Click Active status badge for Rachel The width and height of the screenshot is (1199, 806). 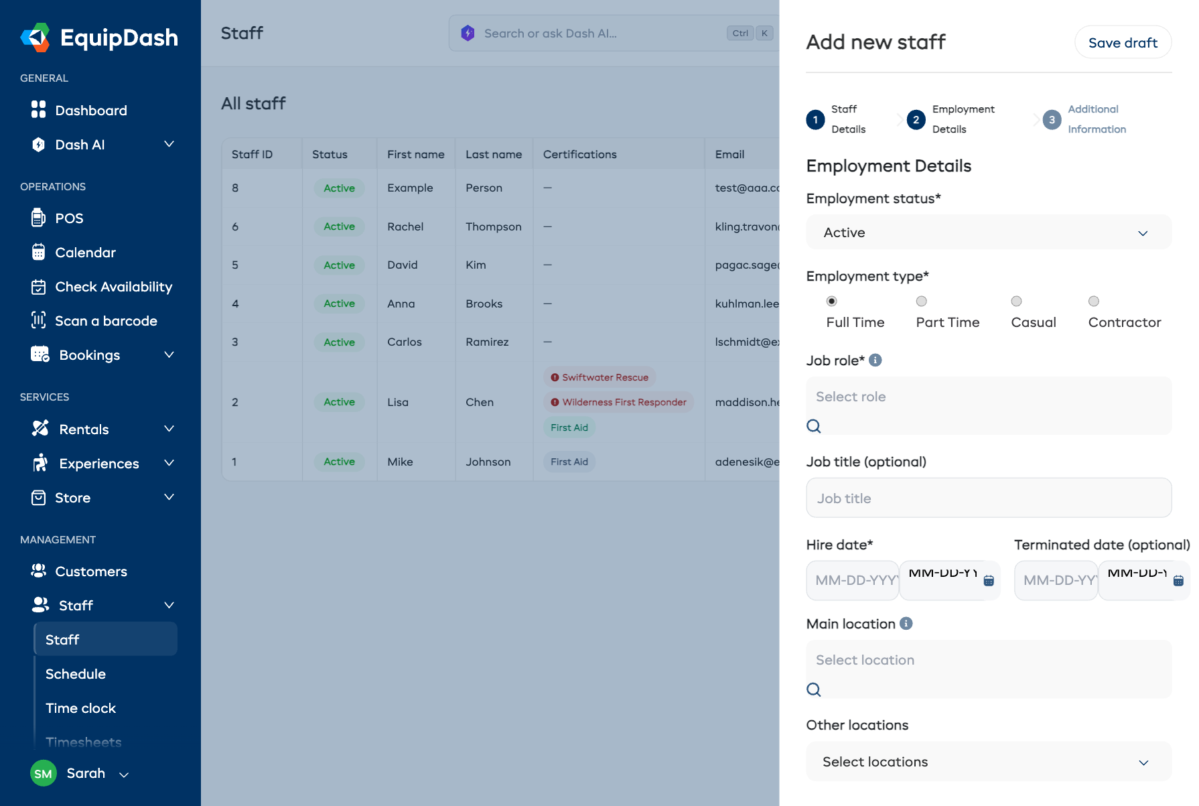[340, 226]
